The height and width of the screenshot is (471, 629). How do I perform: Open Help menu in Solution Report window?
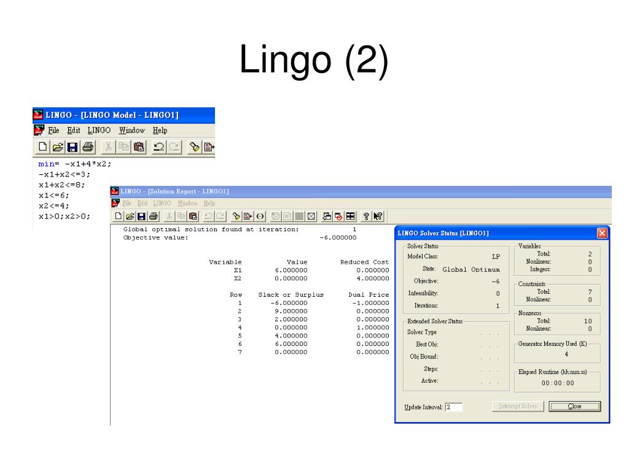coord(209,203)
